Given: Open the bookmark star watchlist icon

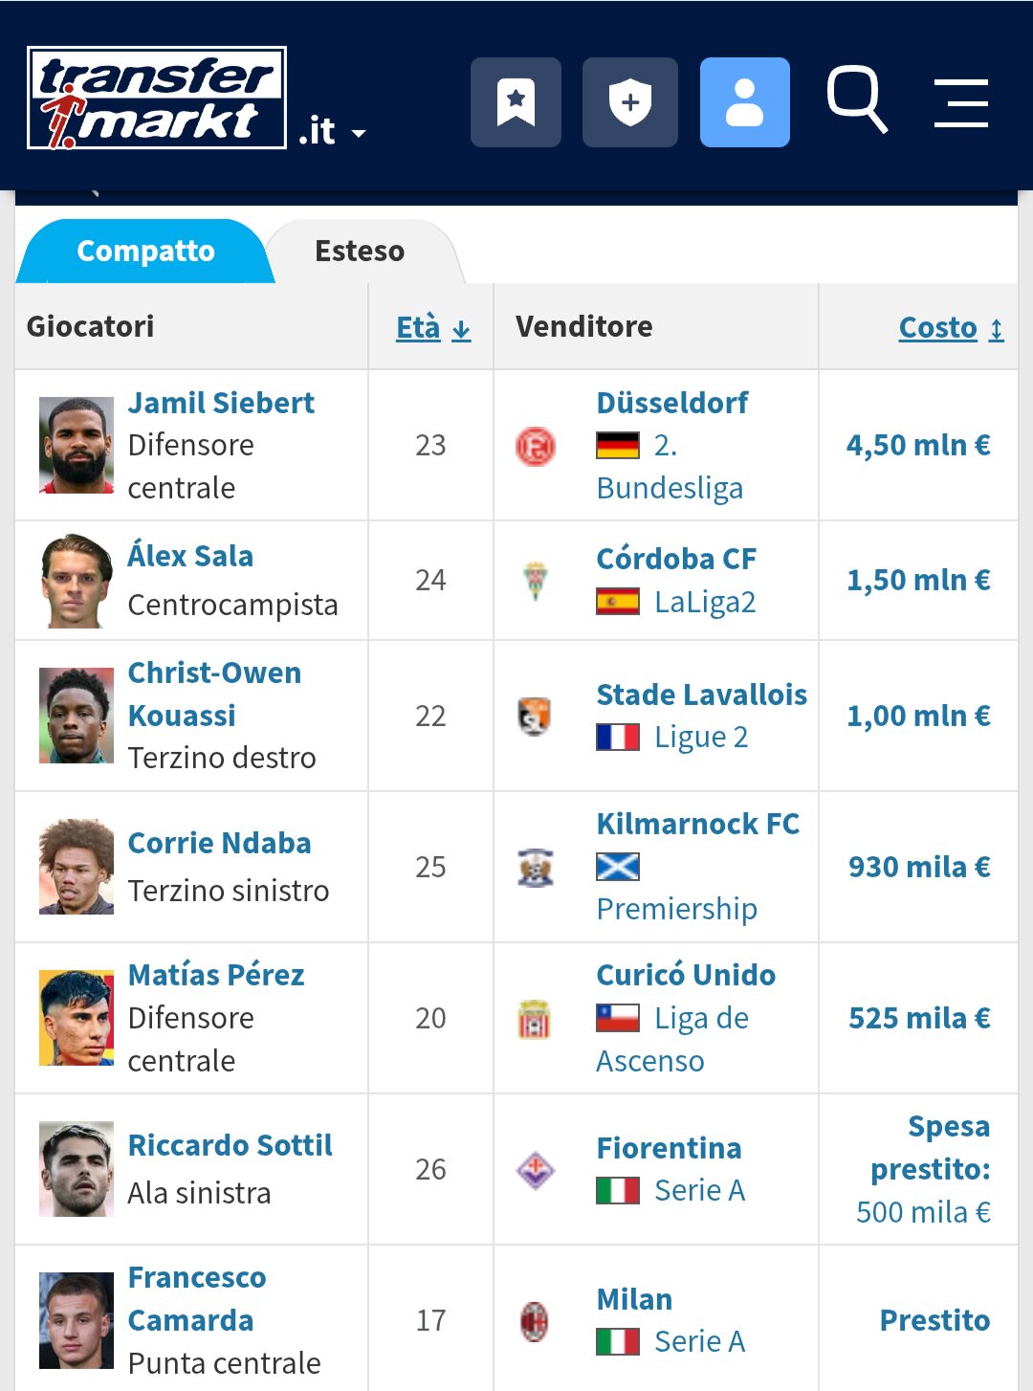Looking at the screenshot, I should point(516,102).
